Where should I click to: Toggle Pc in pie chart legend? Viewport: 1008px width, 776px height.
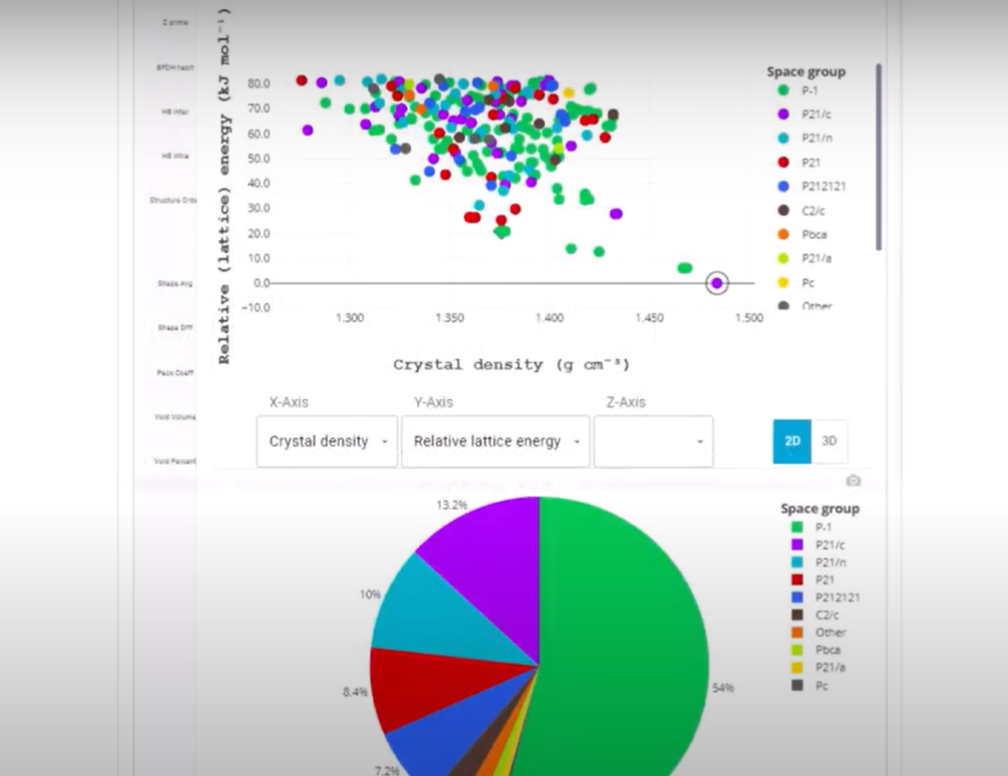[810, 685]
